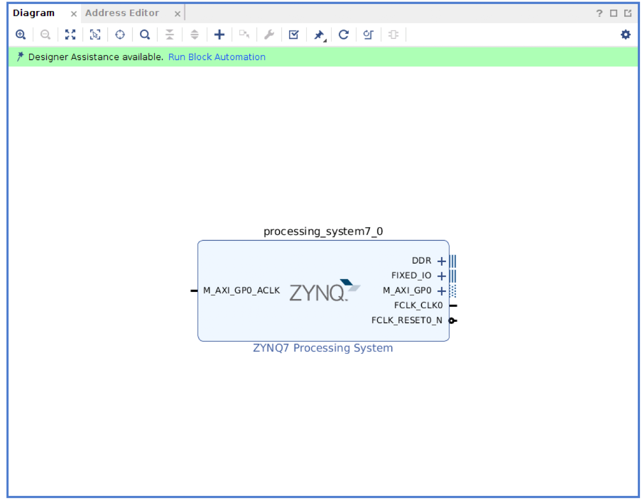Click the Regenerate Layout circular arrow icon

(344, 34)
